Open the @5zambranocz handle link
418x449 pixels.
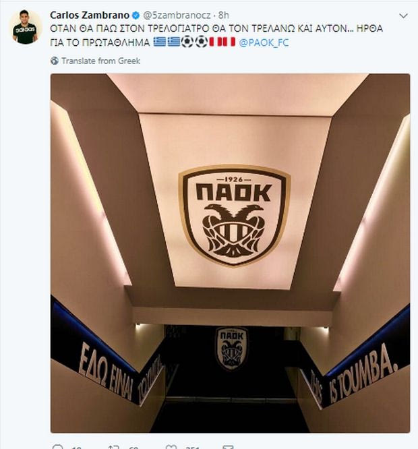[177, 16]
